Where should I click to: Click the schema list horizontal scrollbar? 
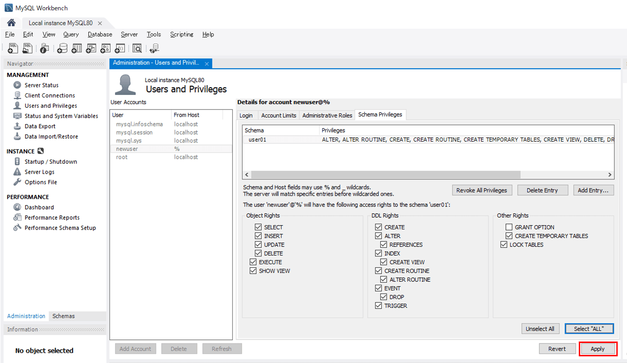(x=385, y=175)
